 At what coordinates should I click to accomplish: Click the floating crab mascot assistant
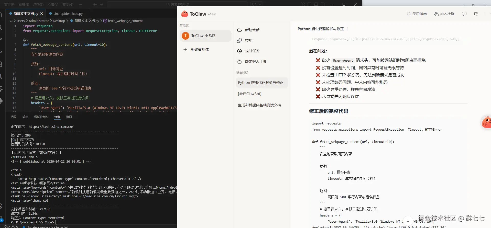click(486, 122)
